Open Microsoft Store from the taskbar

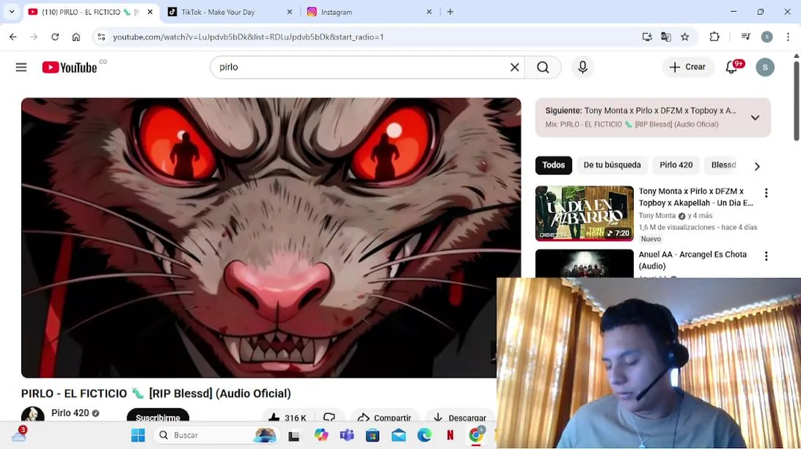point(372,435)
